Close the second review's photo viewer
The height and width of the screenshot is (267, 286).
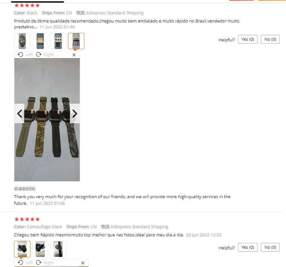pos(83,263)
